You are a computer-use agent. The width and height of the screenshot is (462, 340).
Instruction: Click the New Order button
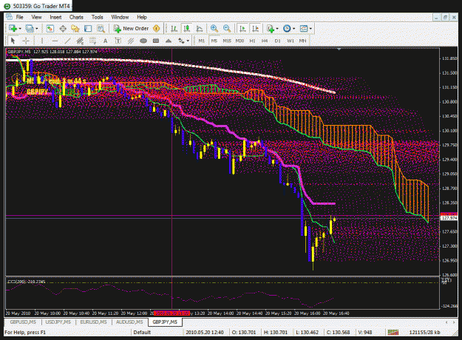pyautogui.click(x=132, y=29)
